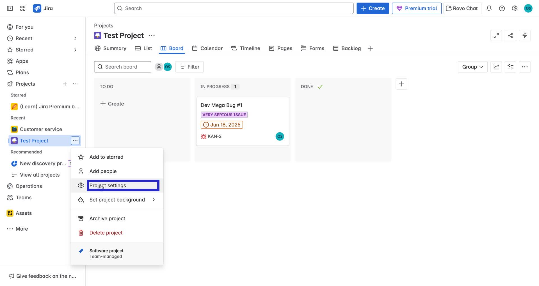Image resolution: width=539 pixels, height=286 pixels.
Task: Open the app switcher grid icon
Action: click(x=23, y=8)
